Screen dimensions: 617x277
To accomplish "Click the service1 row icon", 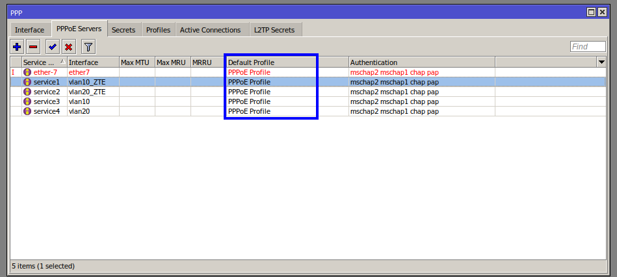I will point(27,82).
